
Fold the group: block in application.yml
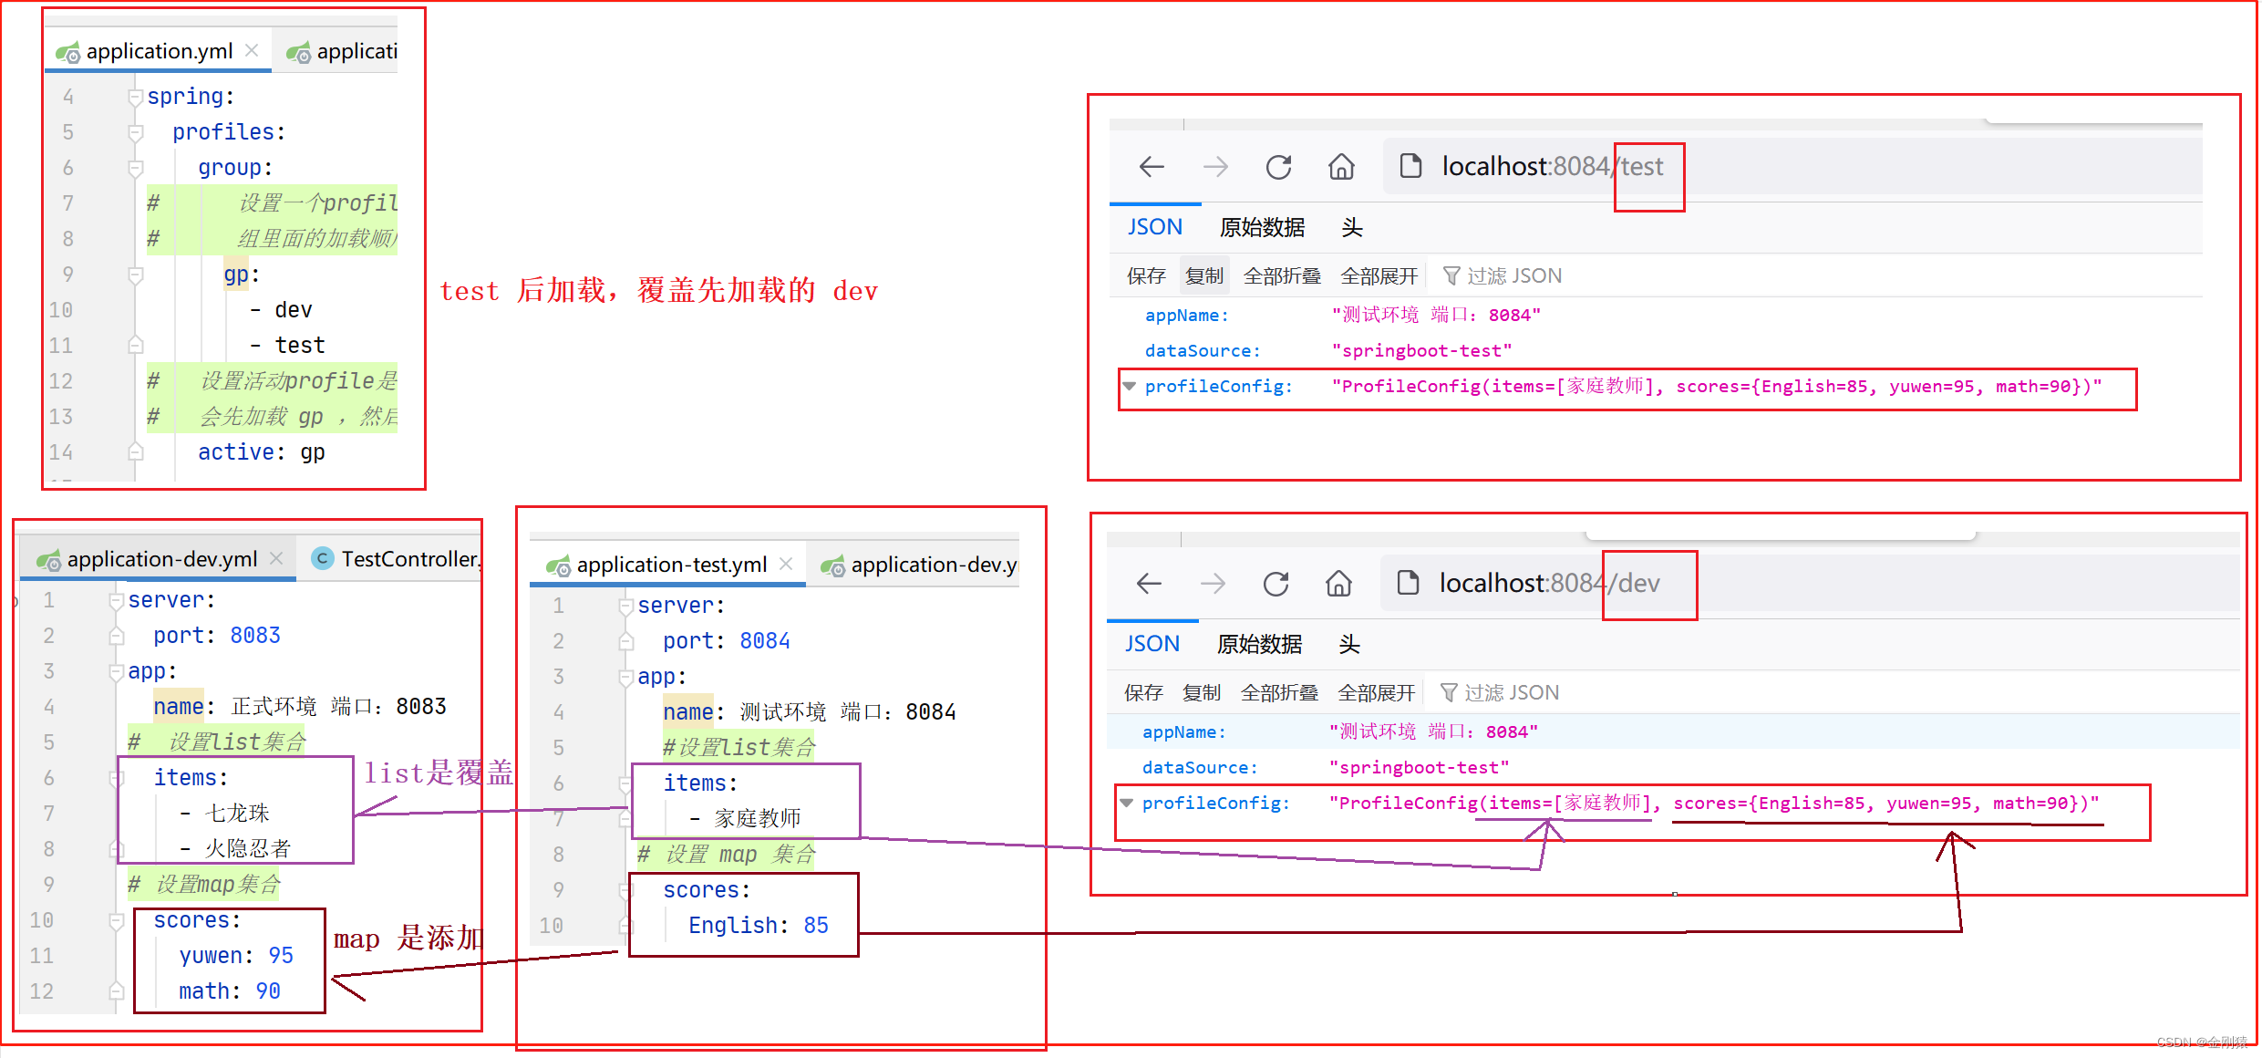(136, 168)
